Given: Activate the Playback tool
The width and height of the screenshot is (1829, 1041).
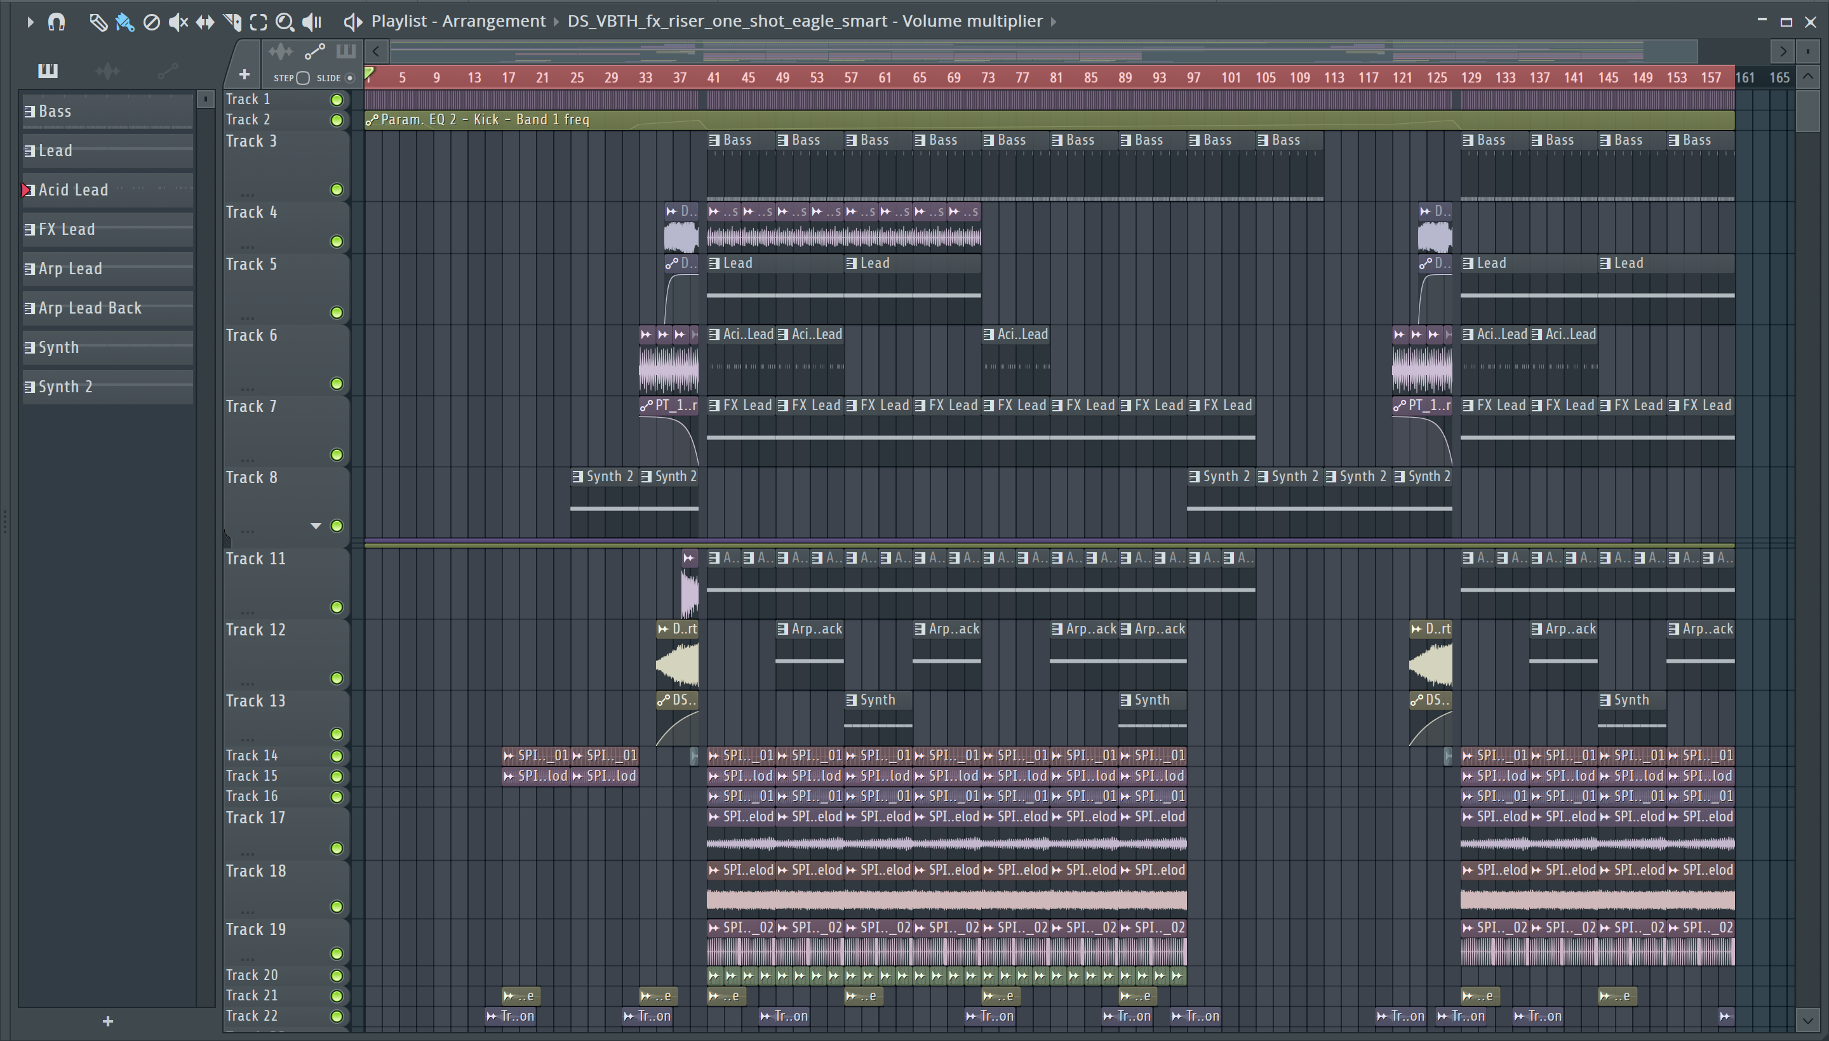Looking at the screenshot, I should [312, 22].
